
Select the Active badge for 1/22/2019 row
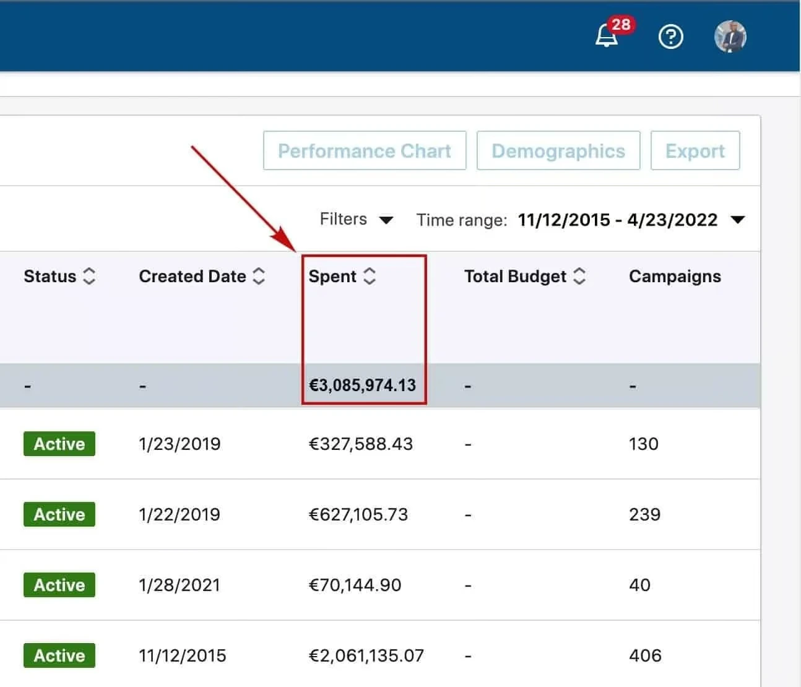pos(59,514)
